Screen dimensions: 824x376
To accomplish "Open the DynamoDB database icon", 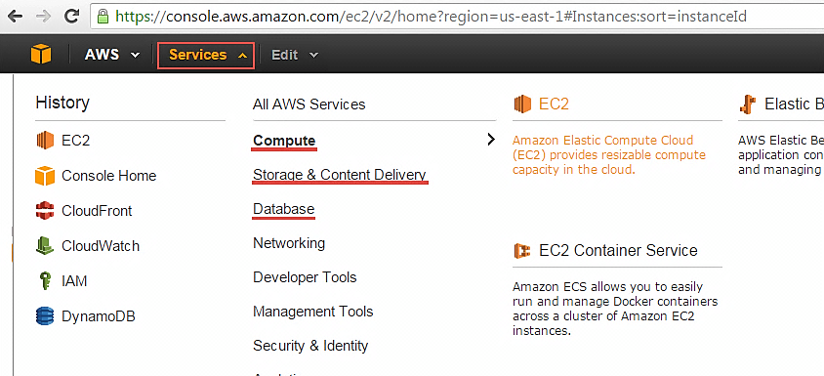I will coord(45,316).
